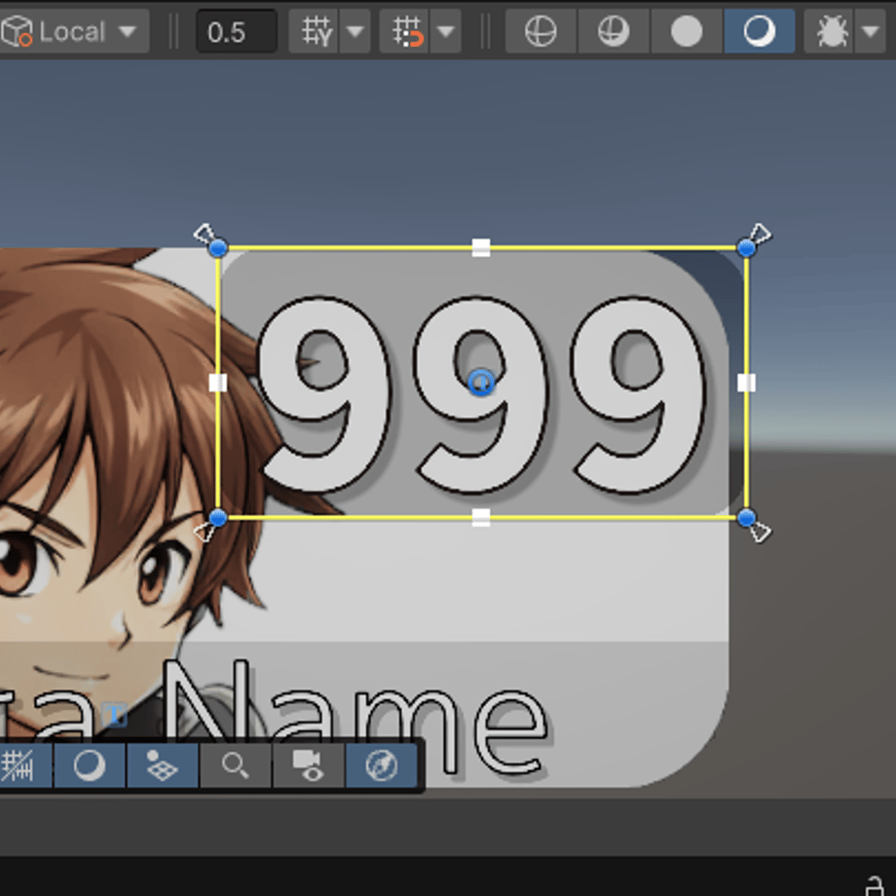Click the blue pivot circle on 999
896x896 pixels.
point(481,383)
